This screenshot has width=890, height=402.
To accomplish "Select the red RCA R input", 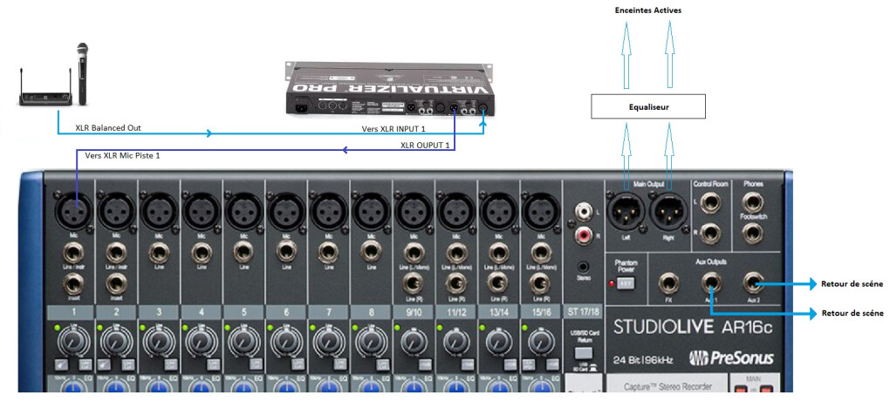I will pos(583,235).
